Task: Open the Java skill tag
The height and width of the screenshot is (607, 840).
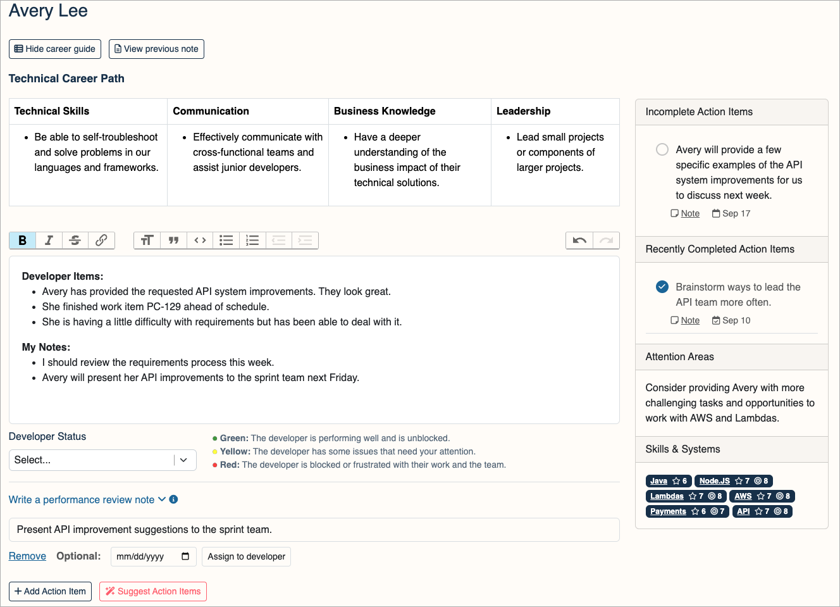Action: [x=669, y=481]
